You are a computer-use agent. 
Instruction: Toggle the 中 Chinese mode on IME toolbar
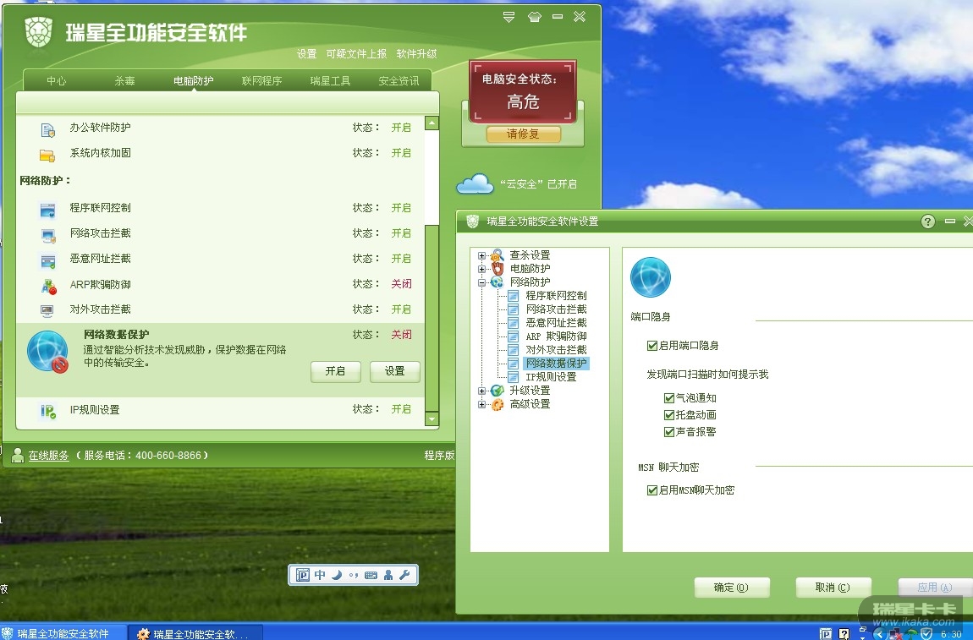[320, 575]
